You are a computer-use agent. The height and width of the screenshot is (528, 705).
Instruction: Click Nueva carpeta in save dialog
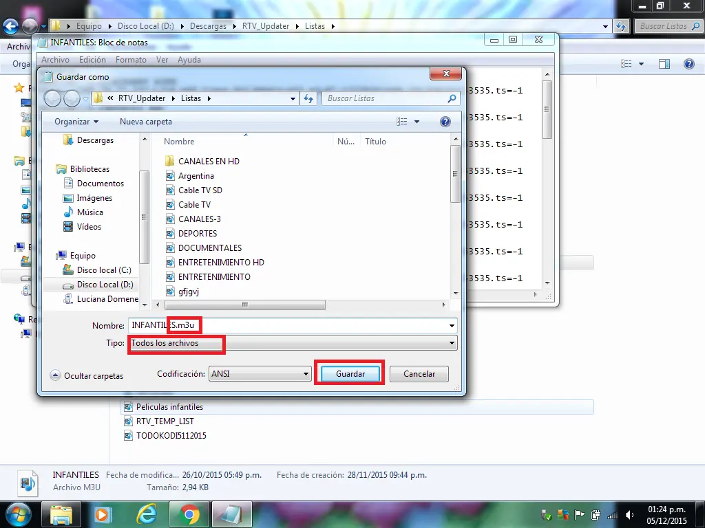coord(146,122)
